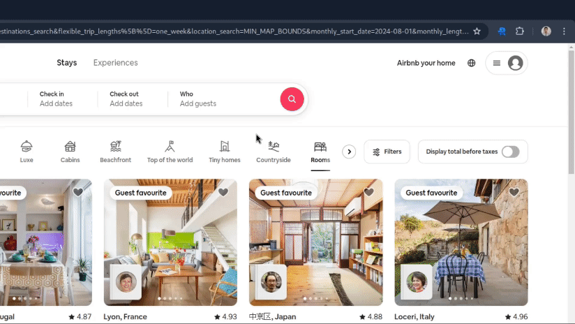The height and width of the screenshot is (324, 575).
Task: Select the Rooms category
Action: [320, 152]
